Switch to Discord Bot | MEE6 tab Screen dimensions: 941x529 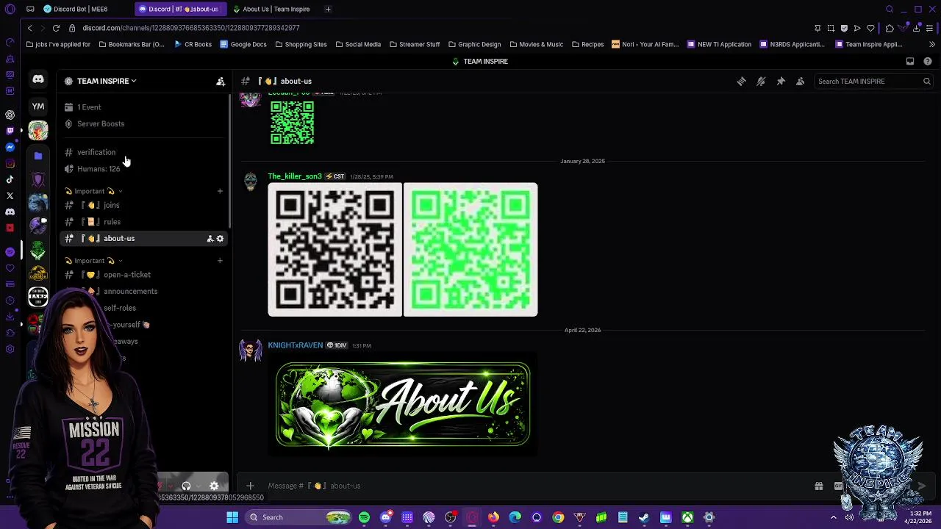(x=83, y=10)
